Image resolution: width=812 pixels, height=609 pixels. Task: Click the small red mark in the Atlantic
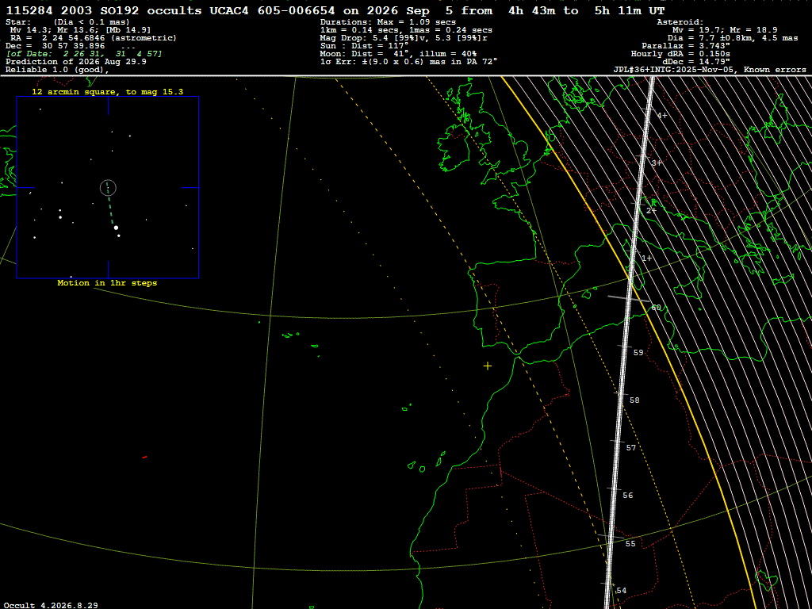pos(144,458)
